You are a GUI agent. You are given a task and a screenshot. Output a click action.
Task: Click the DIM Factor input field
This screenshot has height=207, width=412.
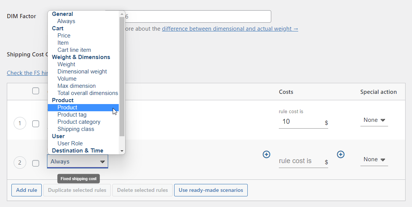point(198,17)
